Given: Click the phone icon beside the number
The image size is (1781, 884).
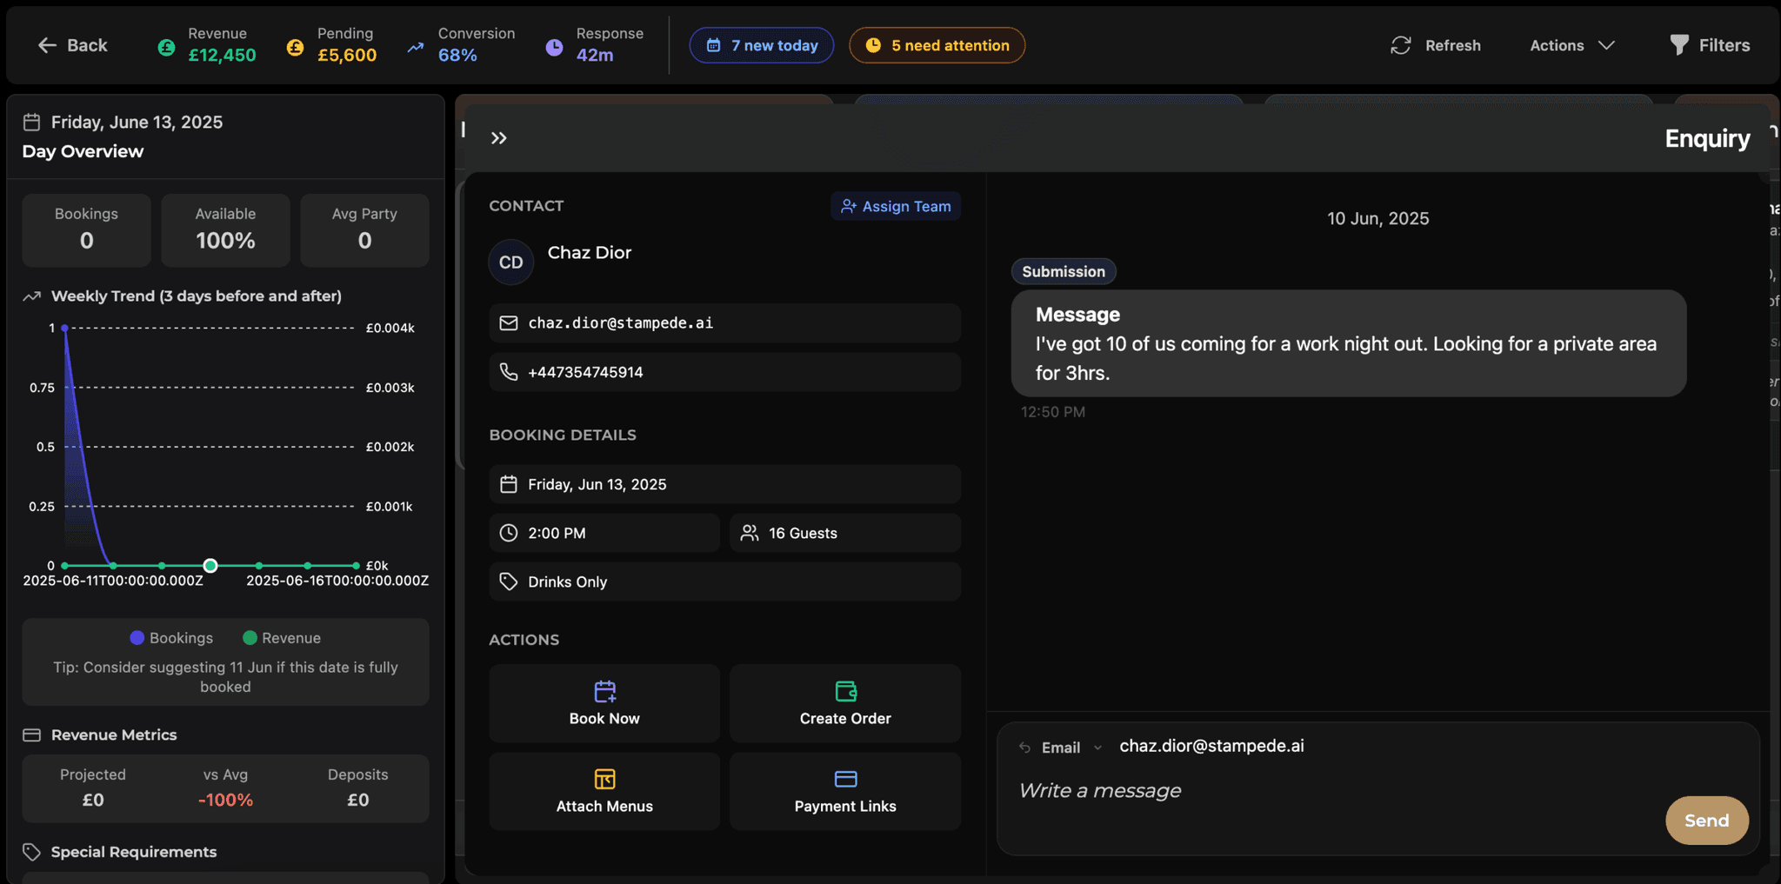Looking at the screenshot, I should (x=509, y=372).
